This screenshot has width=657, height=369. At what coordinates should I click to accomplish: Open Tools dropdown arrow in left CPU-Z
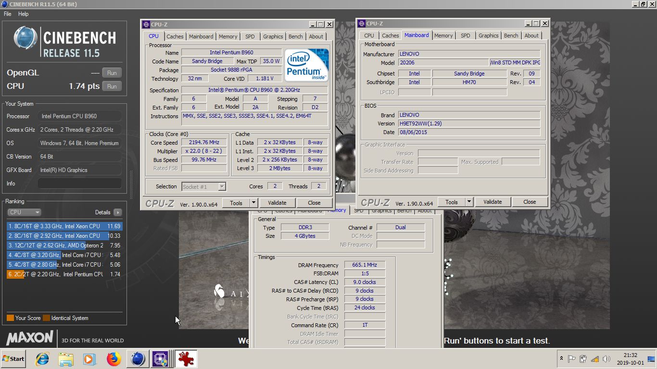tap(253, 203)
